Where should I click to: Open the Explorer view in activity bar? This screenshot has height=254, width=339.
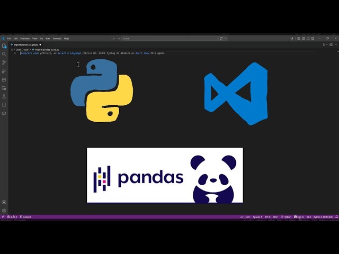pos(4,46)
